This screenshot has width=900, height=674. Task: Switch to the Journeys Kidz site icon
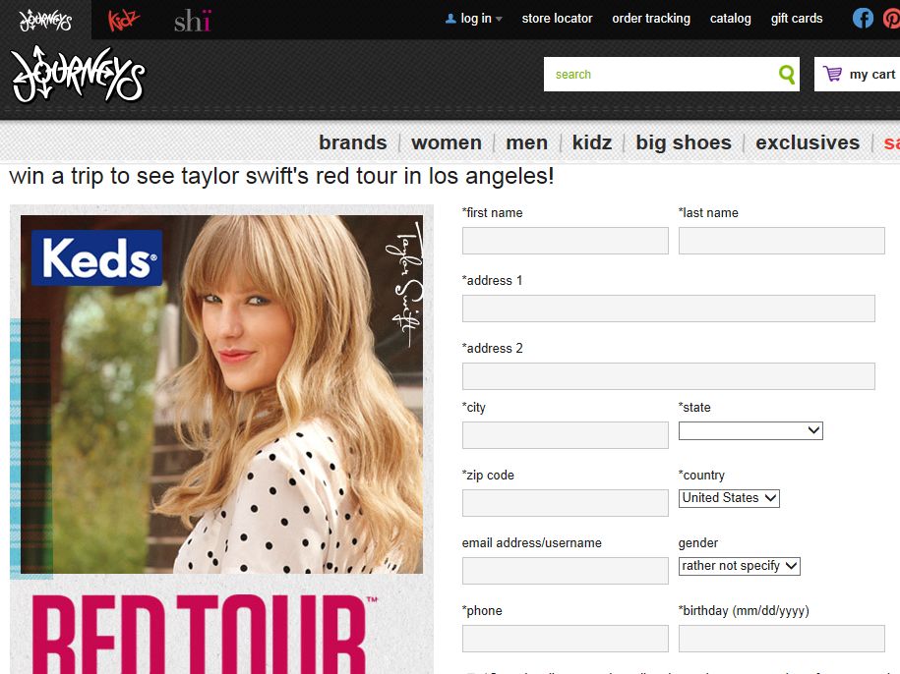[x=123, y=20]
